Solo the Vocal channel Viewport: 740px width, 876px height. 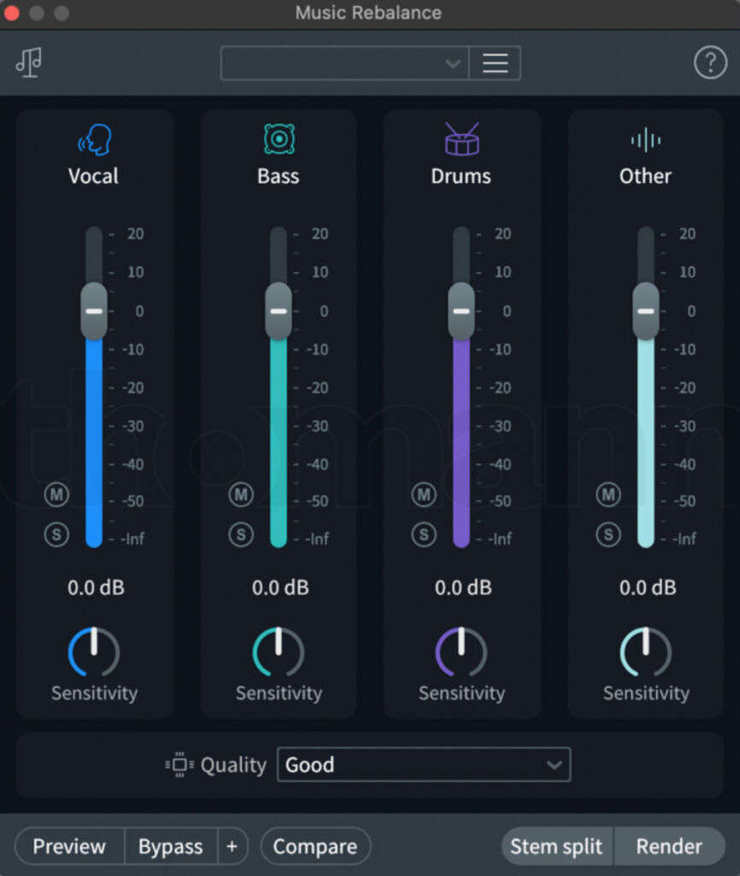(x=56, y=533)
